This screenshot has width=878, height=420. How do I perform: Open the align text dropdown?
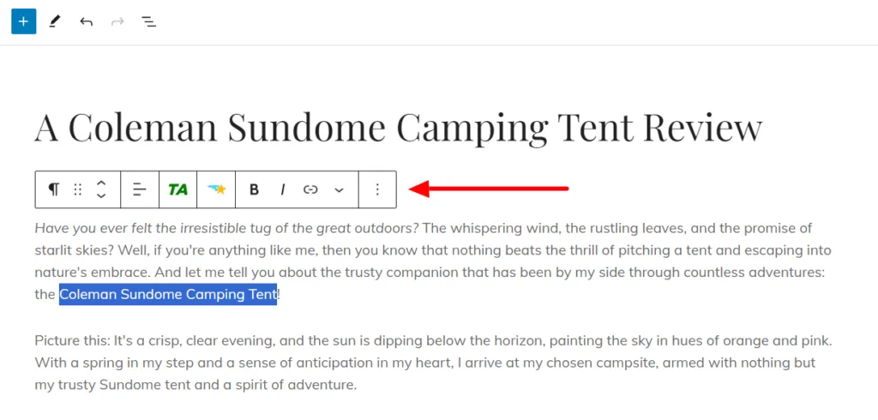[139, 189]
